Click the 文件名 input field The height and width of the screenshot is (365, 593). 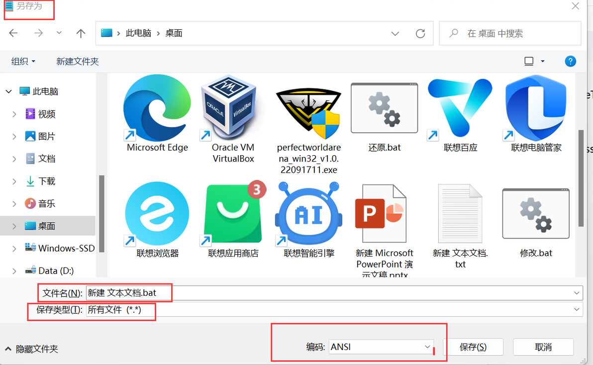[334, 293]
